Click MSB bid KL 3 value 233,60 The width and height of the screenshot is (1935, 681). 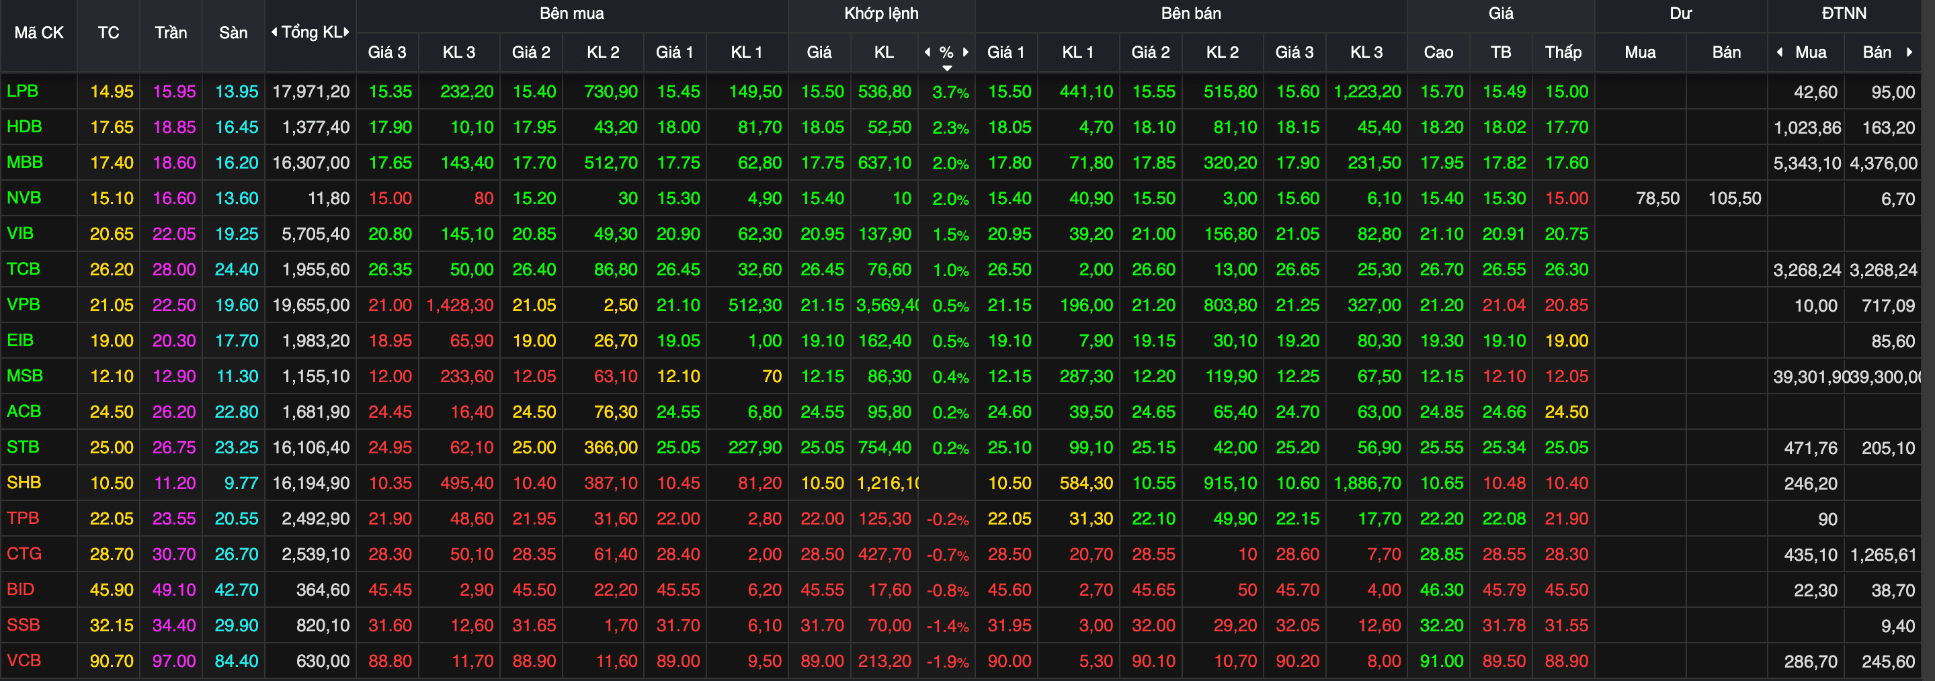(466, 376)
